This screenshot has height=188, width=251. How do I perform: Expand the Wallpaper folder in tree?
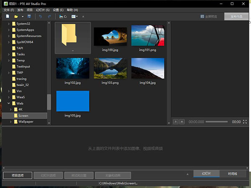point(10,122)
